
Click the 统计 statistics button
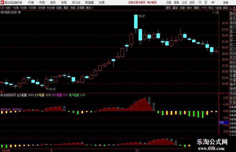[x=189, y=8]
